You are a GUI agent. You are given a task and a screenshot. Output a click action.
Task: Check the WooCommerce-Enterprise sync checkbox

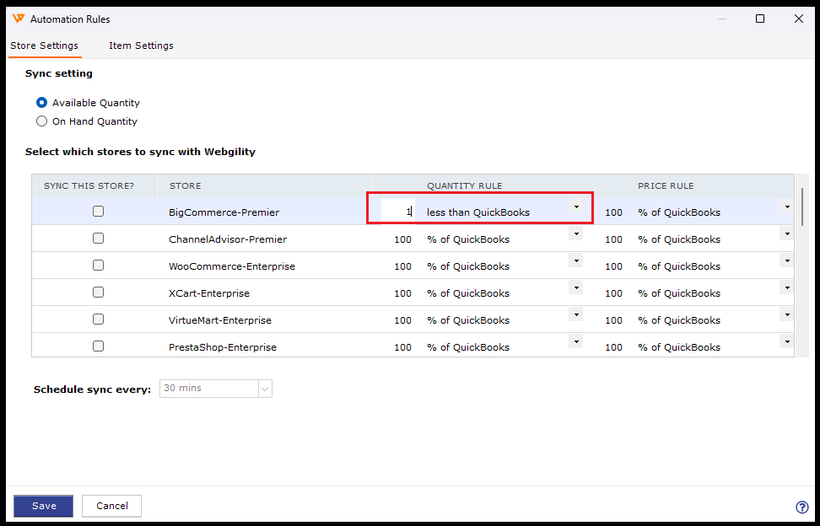click(98, 266)
